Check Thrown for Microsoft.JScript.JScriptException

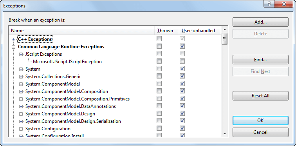click(x=159, y=61)
